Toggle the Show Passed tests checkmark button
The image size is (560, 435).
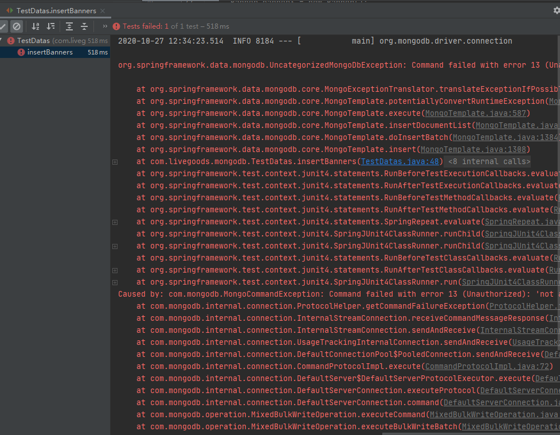pyautogui.click(x=2, y=26)
